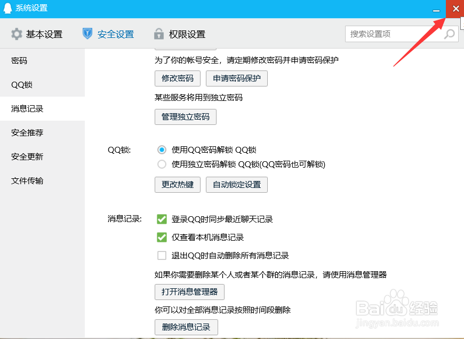
Task: Click the 自动锁定设置 button
Action: 237,185
